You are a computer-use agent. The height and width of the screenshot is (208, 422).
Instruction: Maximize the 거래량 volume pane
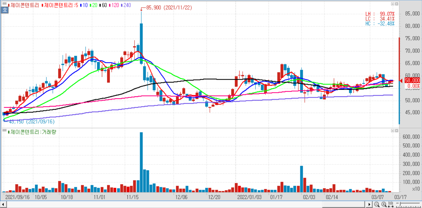coord(393,131)
